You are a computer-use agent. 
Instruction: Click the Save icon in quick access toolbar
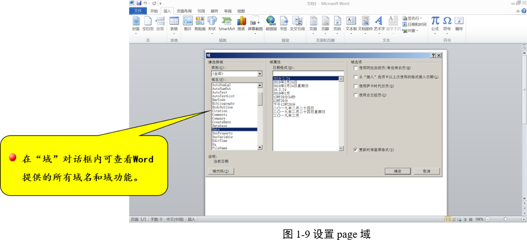pos(138,3)
